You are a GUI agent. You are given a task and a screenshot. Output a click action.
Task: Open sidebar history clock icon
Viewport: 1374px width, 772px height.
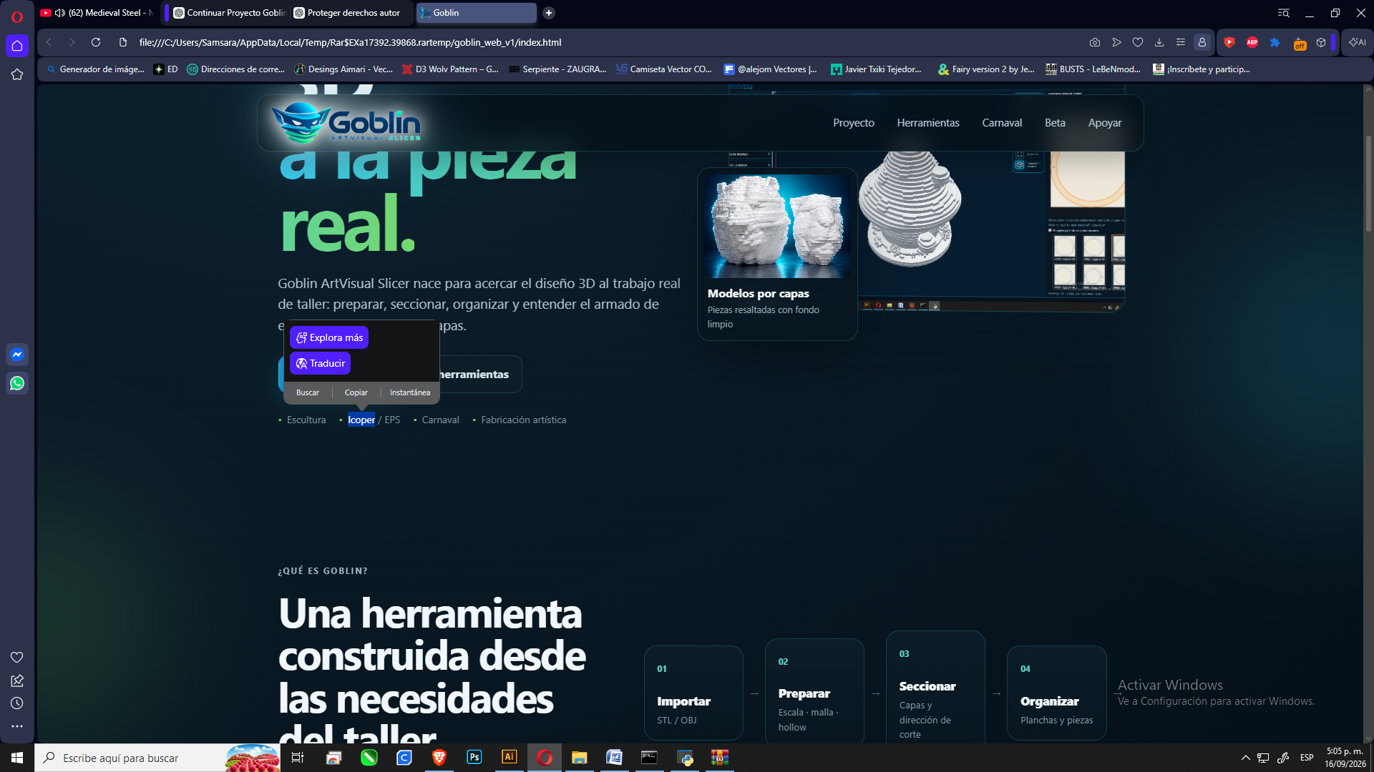click(x=17, y=703)
